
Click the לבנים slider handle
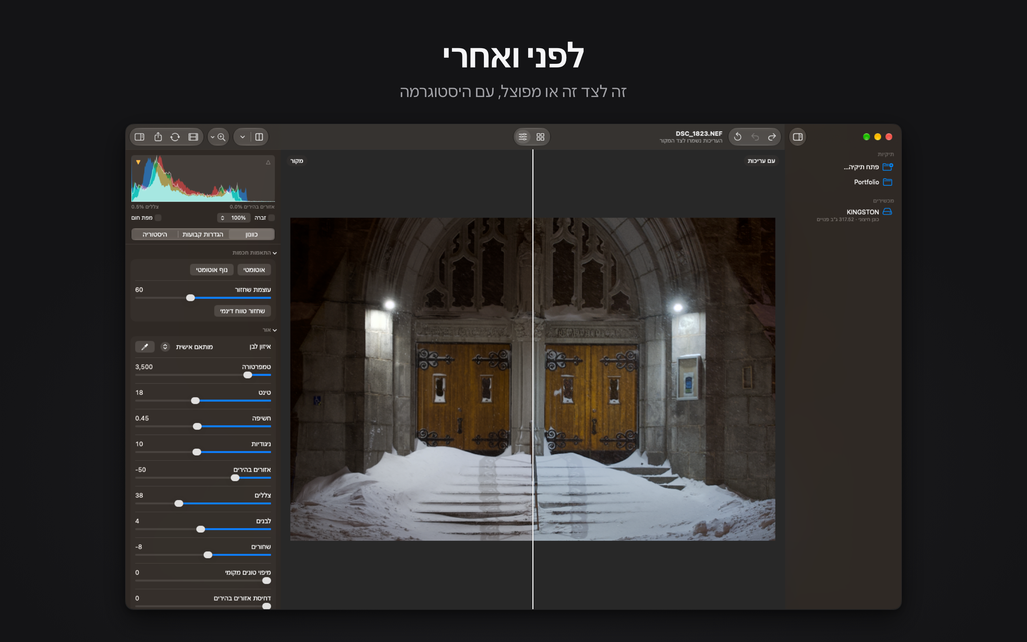[201, 530]
